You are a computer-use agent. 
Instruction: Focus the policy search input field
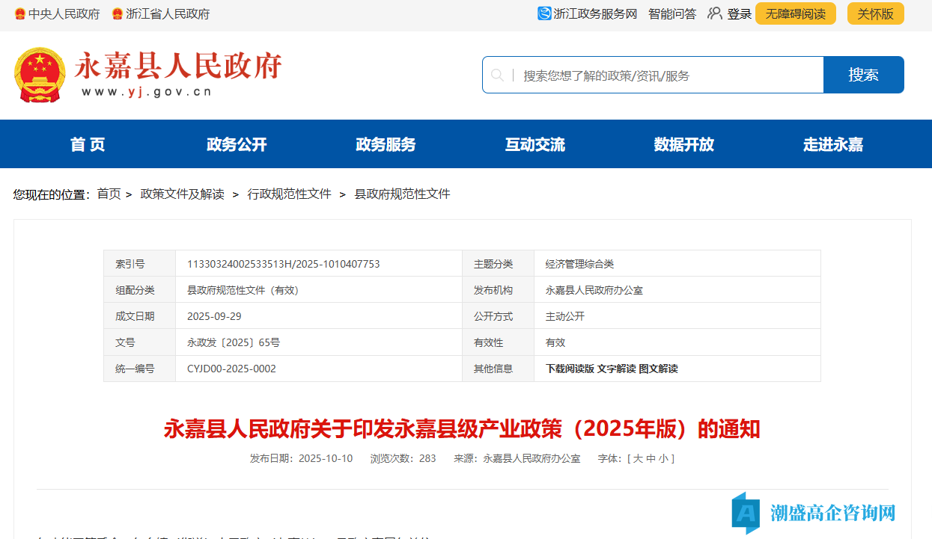pyautogui.click(x=666, y=75)
